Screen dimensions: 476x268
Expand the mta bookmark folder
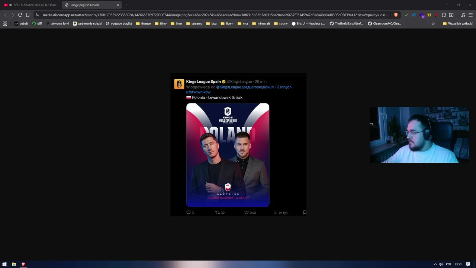pos(243,23)
